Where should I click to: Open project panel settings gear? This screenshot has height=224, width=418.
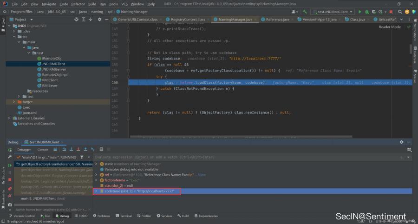pyautogui.click(x=100, y=20)
